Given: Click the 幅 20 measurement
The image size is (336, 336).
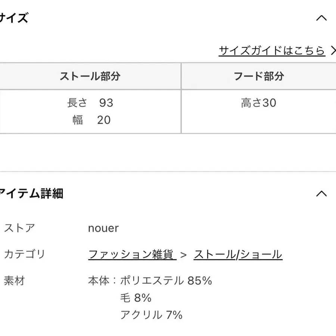Looking at the screenshot, I should 91,120.
